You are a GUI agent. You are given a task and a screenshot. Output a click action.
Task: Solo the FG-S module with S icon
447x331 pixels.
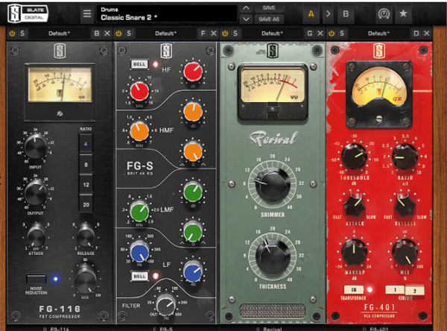129,34
